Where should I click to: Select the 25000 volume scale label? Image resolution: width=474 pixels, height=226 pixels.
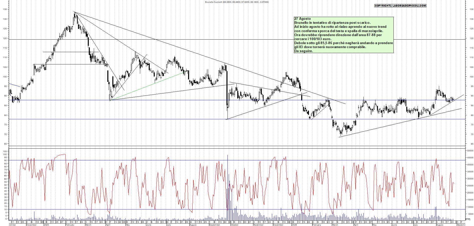pos(470,186)
